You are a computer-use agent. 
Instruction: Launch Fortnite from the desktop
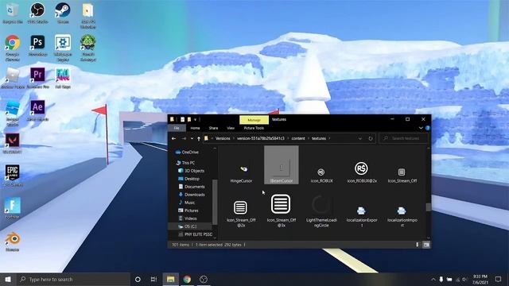pyautogui.click(x=13, y=208)
